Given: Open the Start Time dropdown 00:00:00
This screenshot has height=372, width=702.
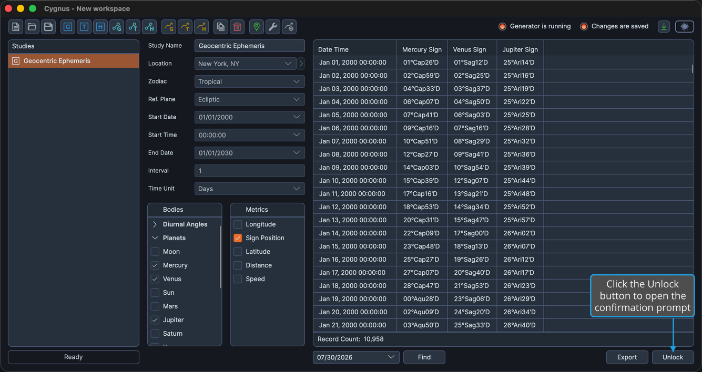Looking at the screenshot, I should click(250, 135).
